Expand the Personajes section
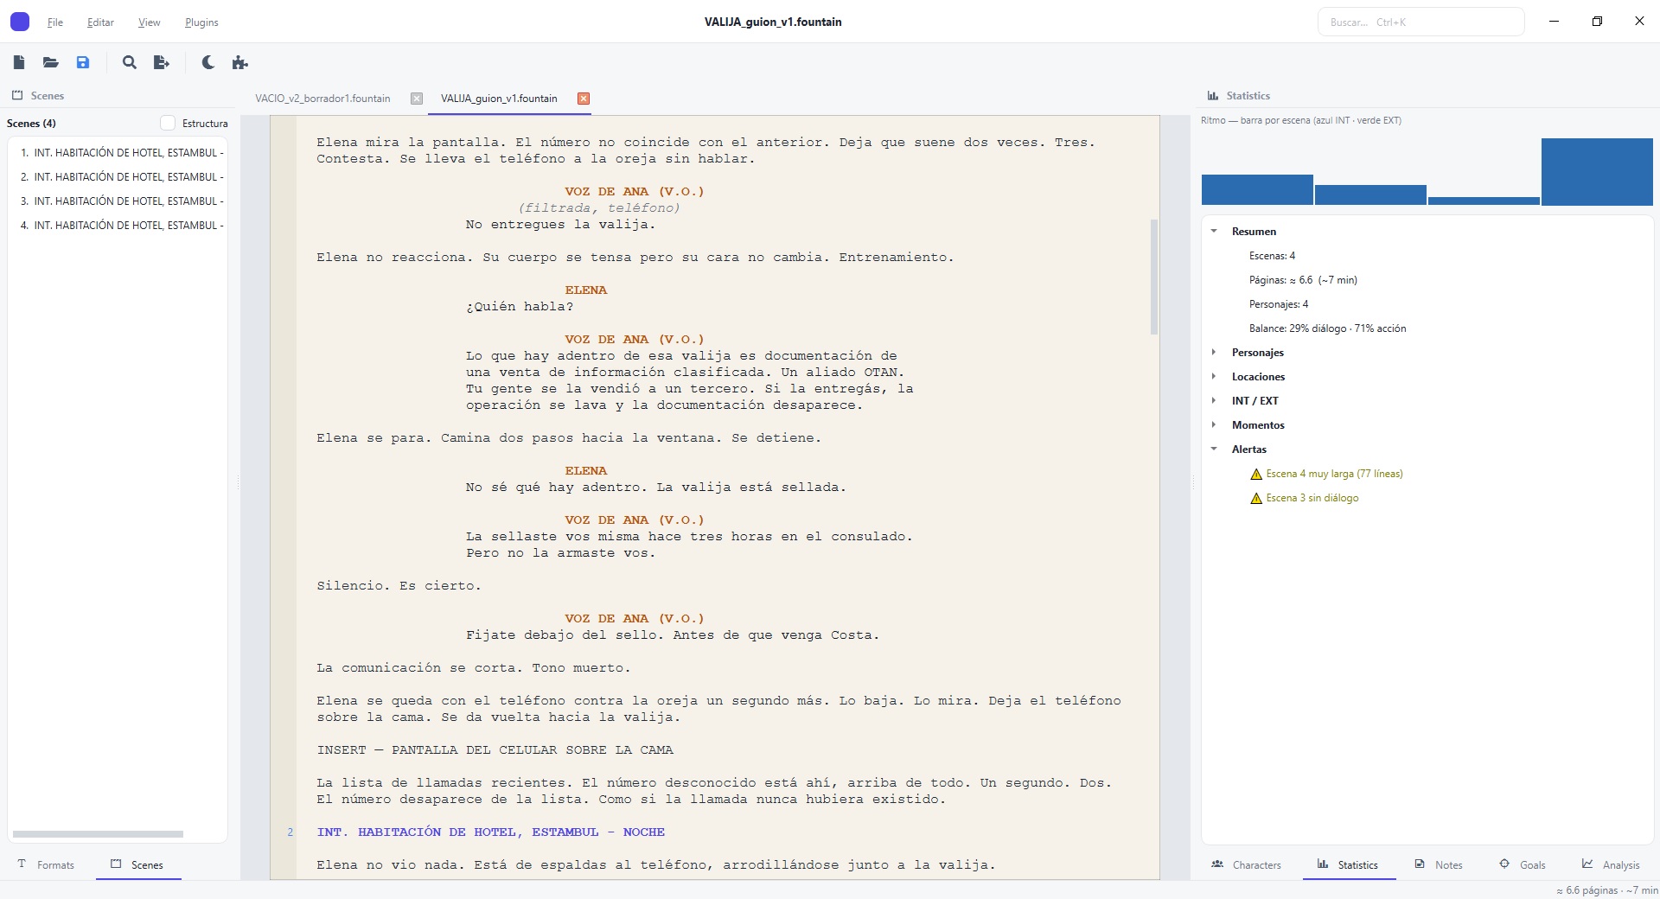 [1214, 353]
